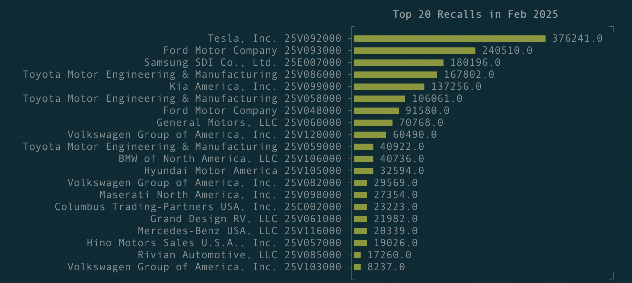Click the value 137256.0
Image resolution: width=632 pixels, height=283 pixels.
click(x=456, y=86)
